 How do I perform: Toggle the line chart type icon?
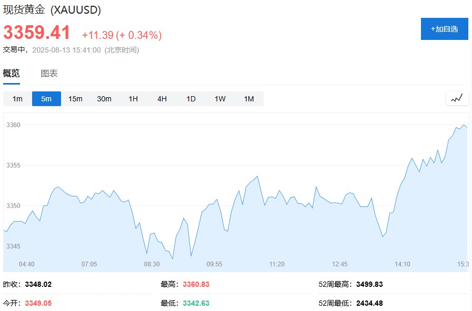457,98
